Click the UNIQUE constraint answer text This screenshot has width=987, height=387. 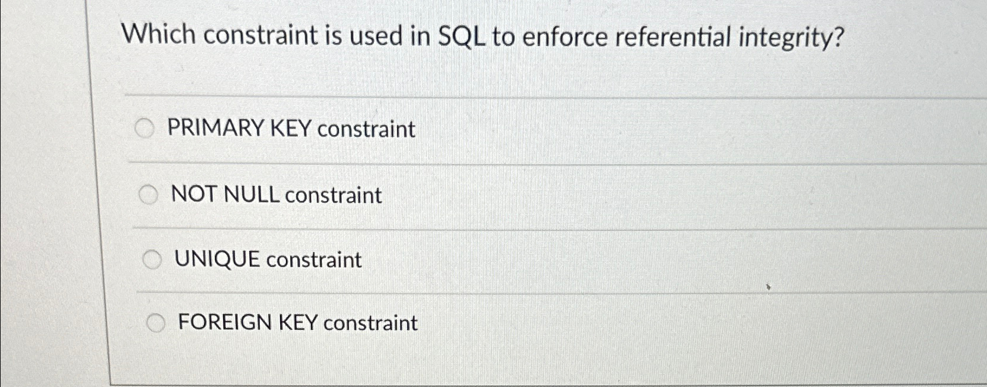click(267, 258)
